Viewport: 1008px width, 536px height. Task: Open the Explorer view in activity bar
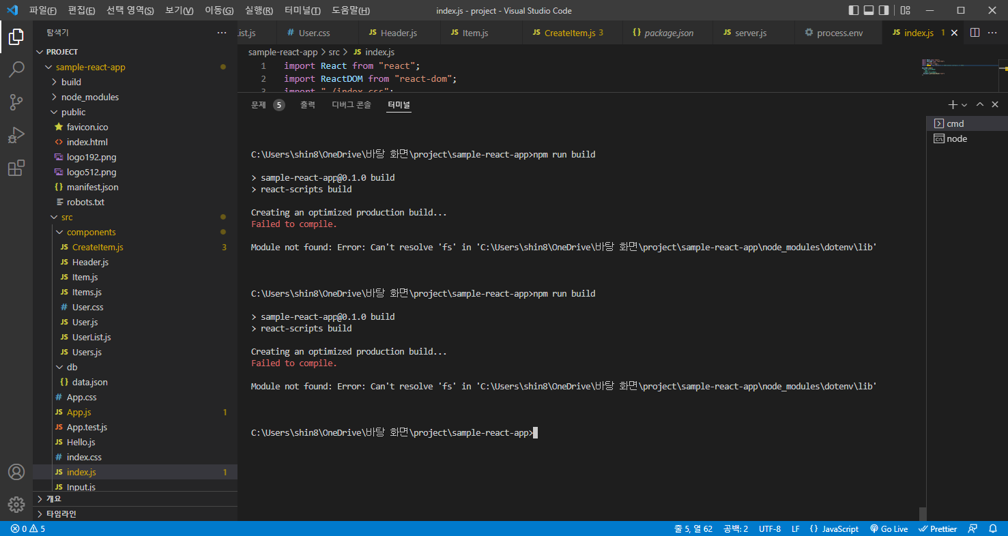point(16,37)
